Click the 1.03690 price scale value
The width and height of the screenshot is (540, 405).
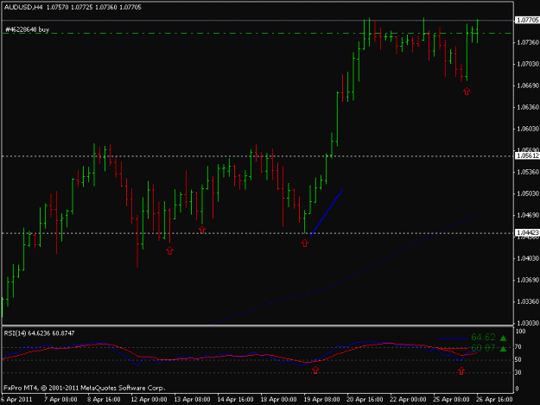(528, 280)
